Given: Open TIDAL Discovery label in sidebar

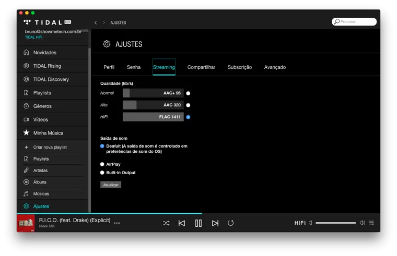Looking at the screenshot, I should click(51, 79).
